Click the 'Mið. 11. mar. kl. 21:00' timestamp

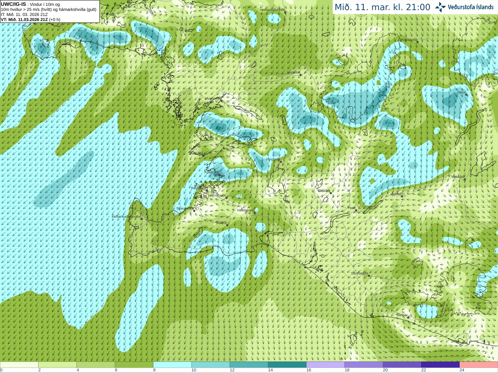coord(382,7)
